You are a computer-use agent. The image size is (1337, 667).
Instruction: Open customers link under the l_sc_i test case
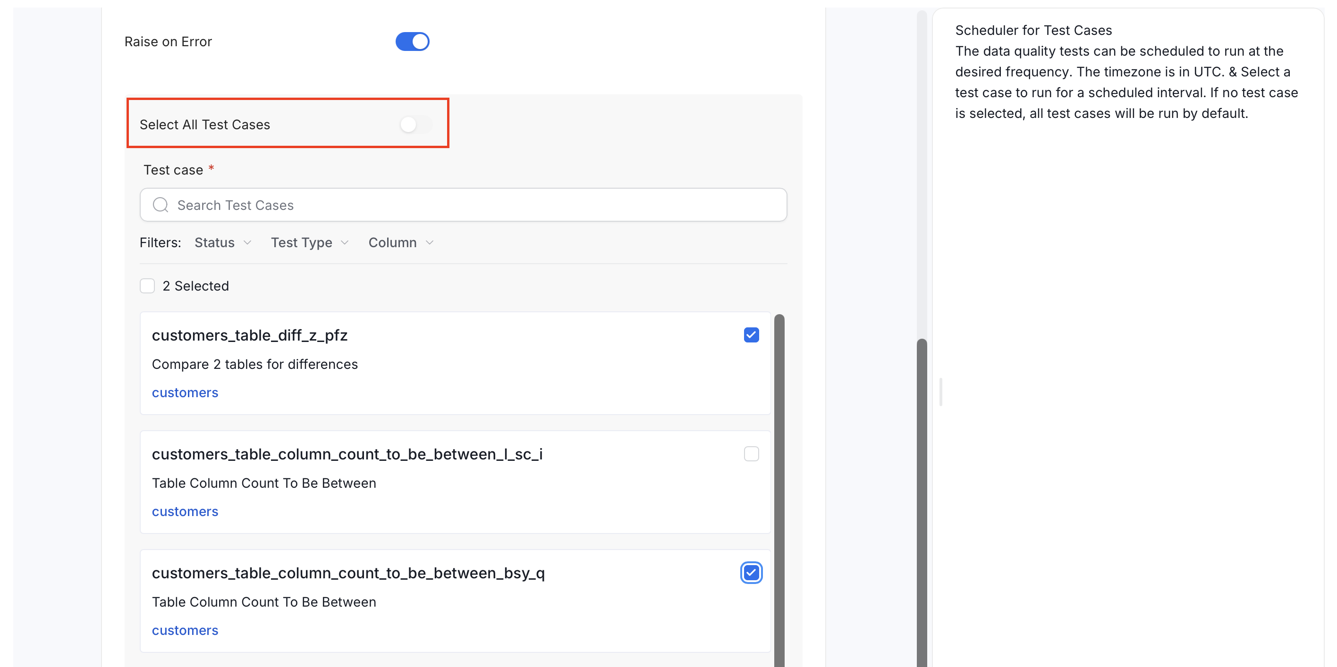pos(185,511)
